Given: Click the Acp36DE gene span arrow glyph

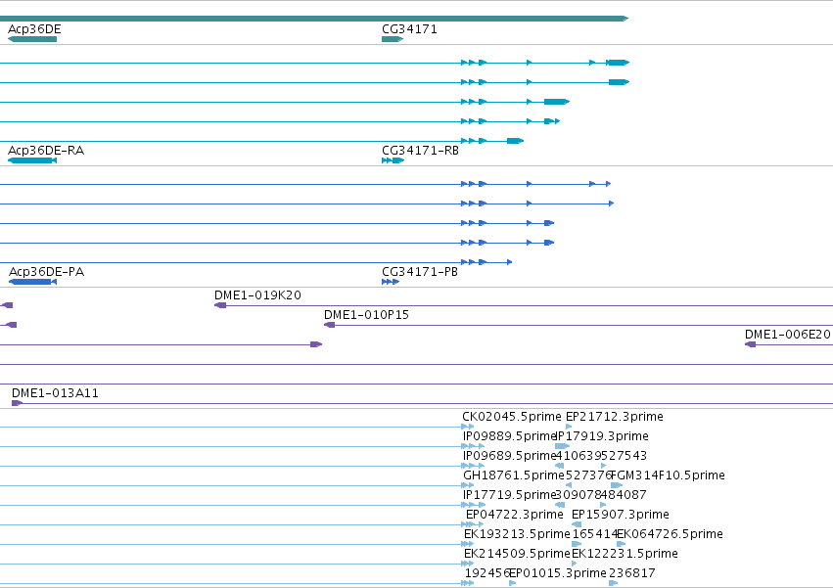Looking at the screenshot, I should [32, 39].
